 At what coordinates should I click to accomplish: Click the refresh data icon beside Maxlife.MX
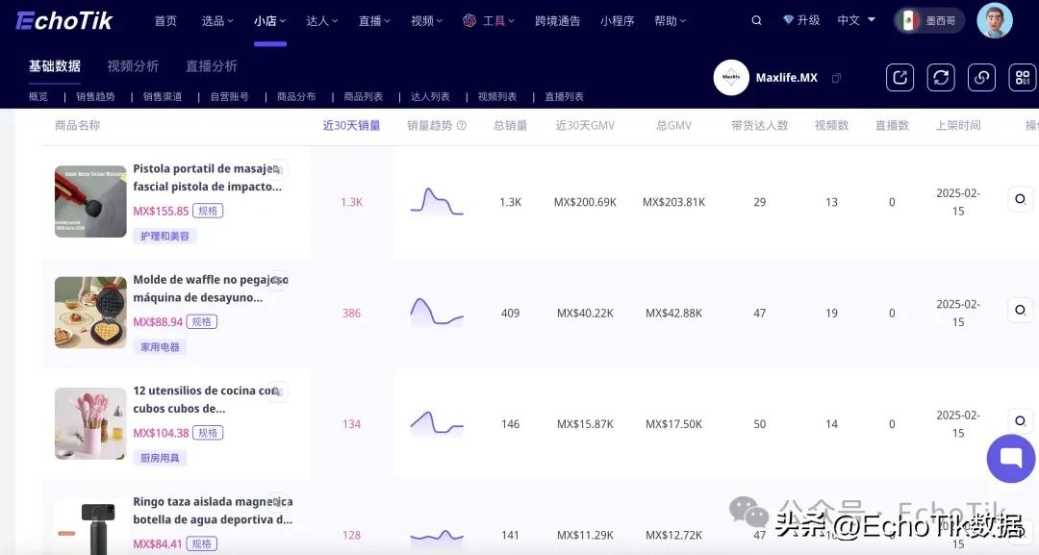click(941, 78)
